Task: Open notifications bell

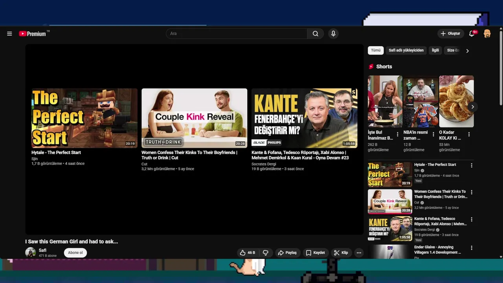Action: [x=472, y=34]
